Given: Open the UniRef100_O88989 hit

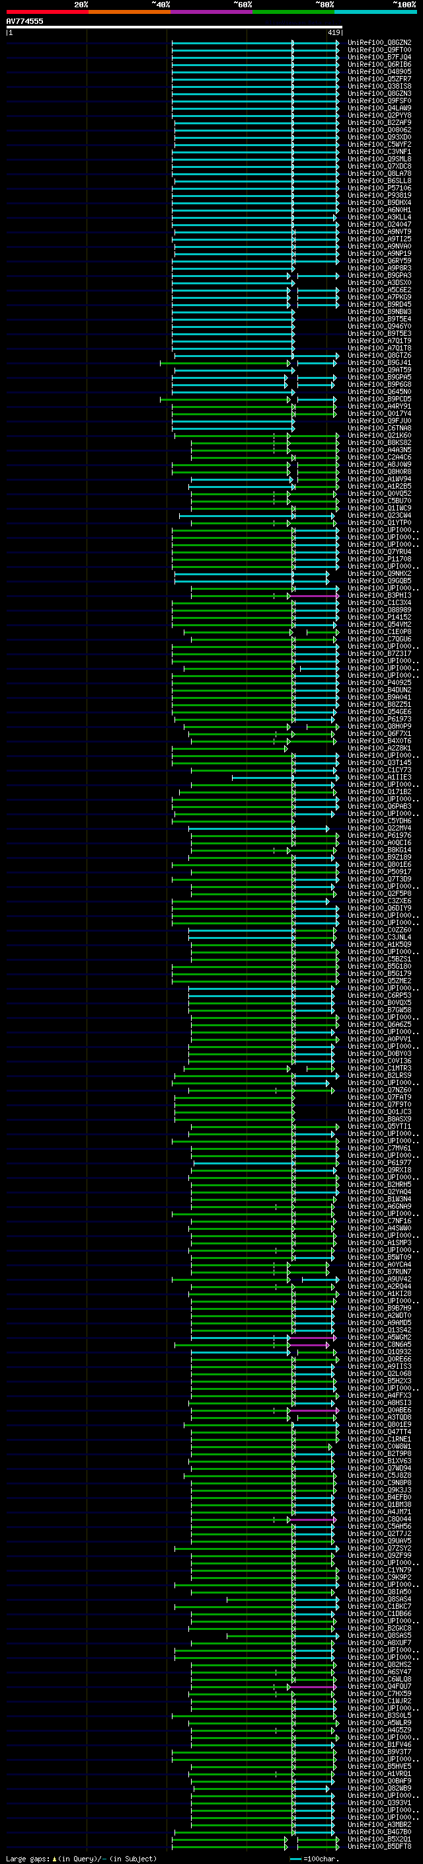Looking at the screenshot, I should coord(379,610).
